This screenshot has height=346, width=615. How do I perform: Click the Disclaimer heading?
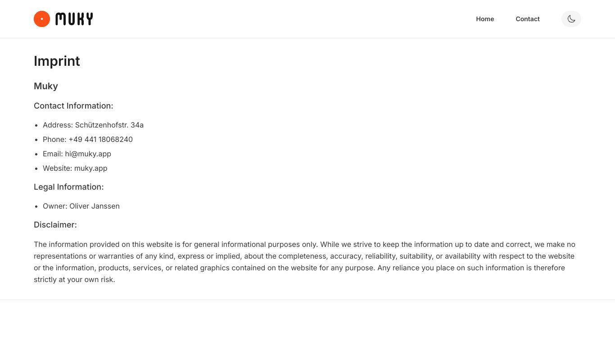click(55, 225)
